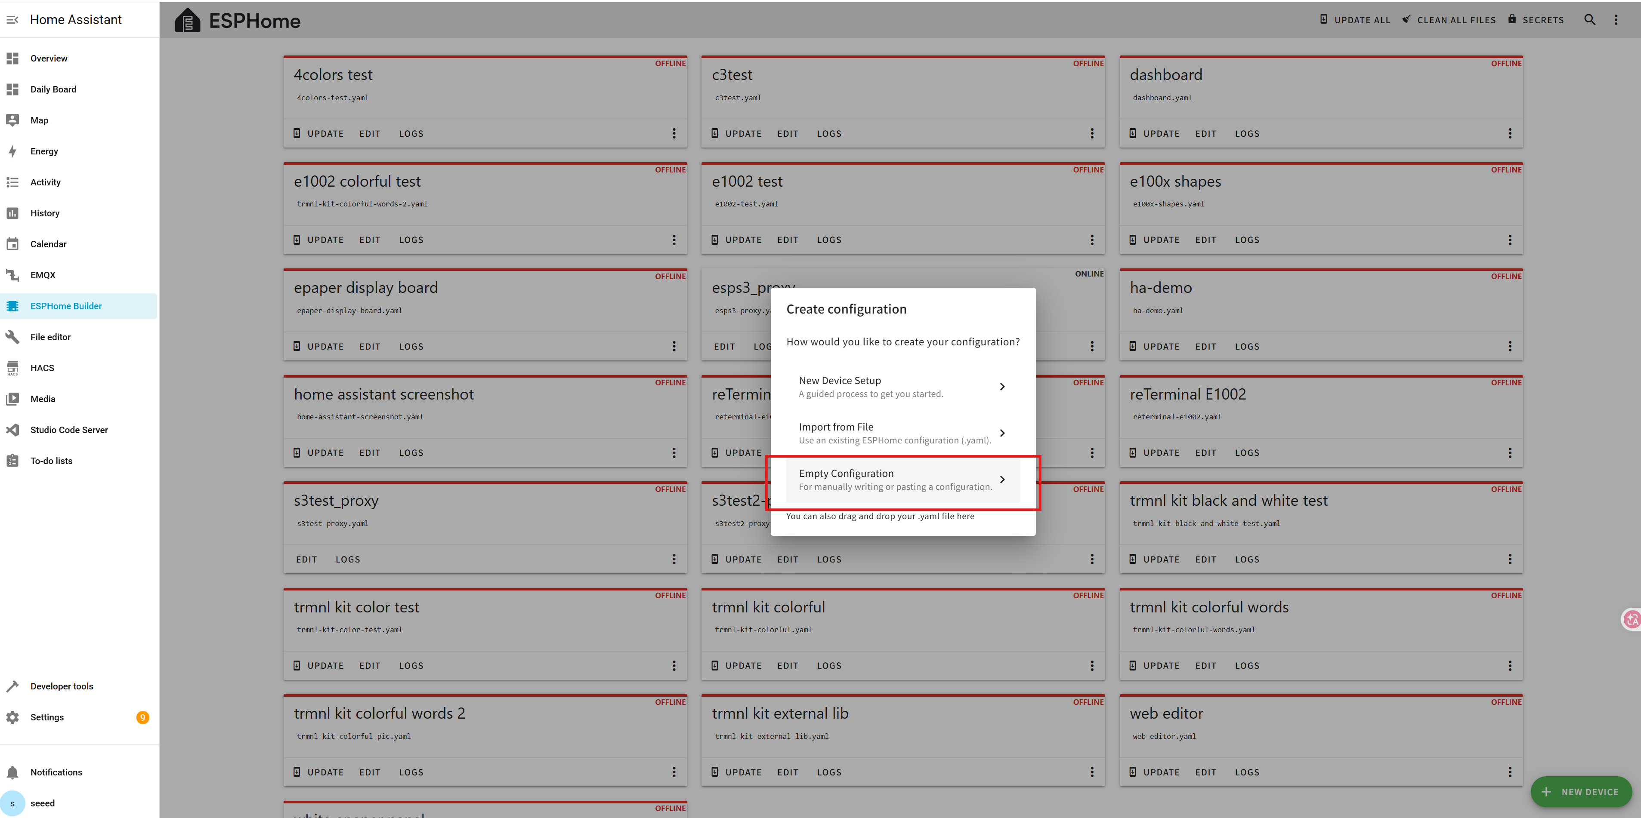
Task: Open the c3test card overflow menu
Action: [1092, 134]
